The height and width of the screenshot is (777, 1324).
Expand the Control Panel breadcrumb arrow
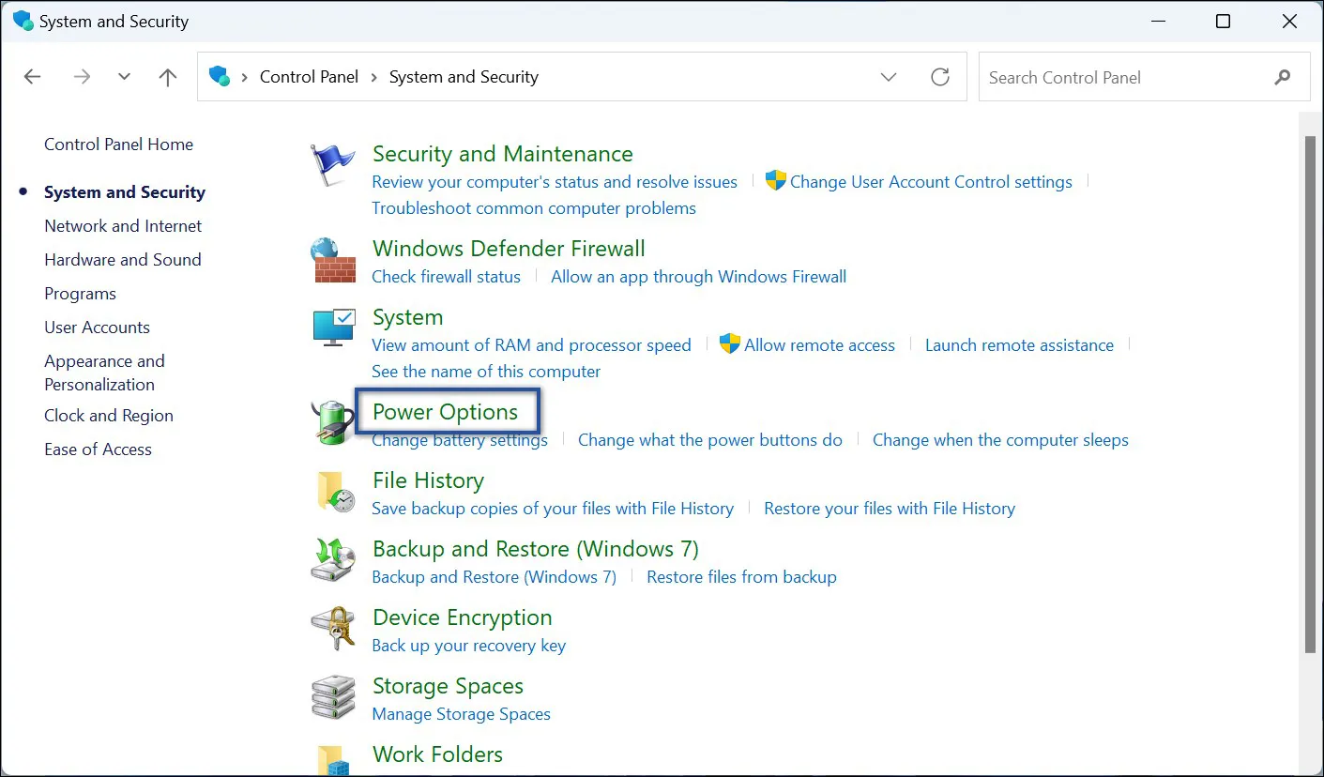pos(374,77)
